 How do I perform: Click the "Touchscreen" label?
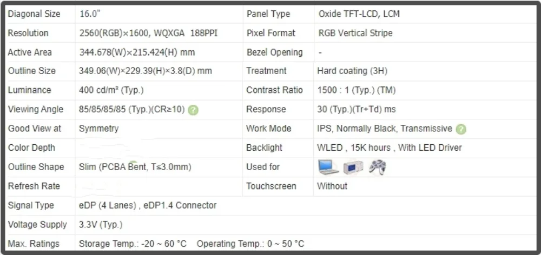tap(271, 186)
